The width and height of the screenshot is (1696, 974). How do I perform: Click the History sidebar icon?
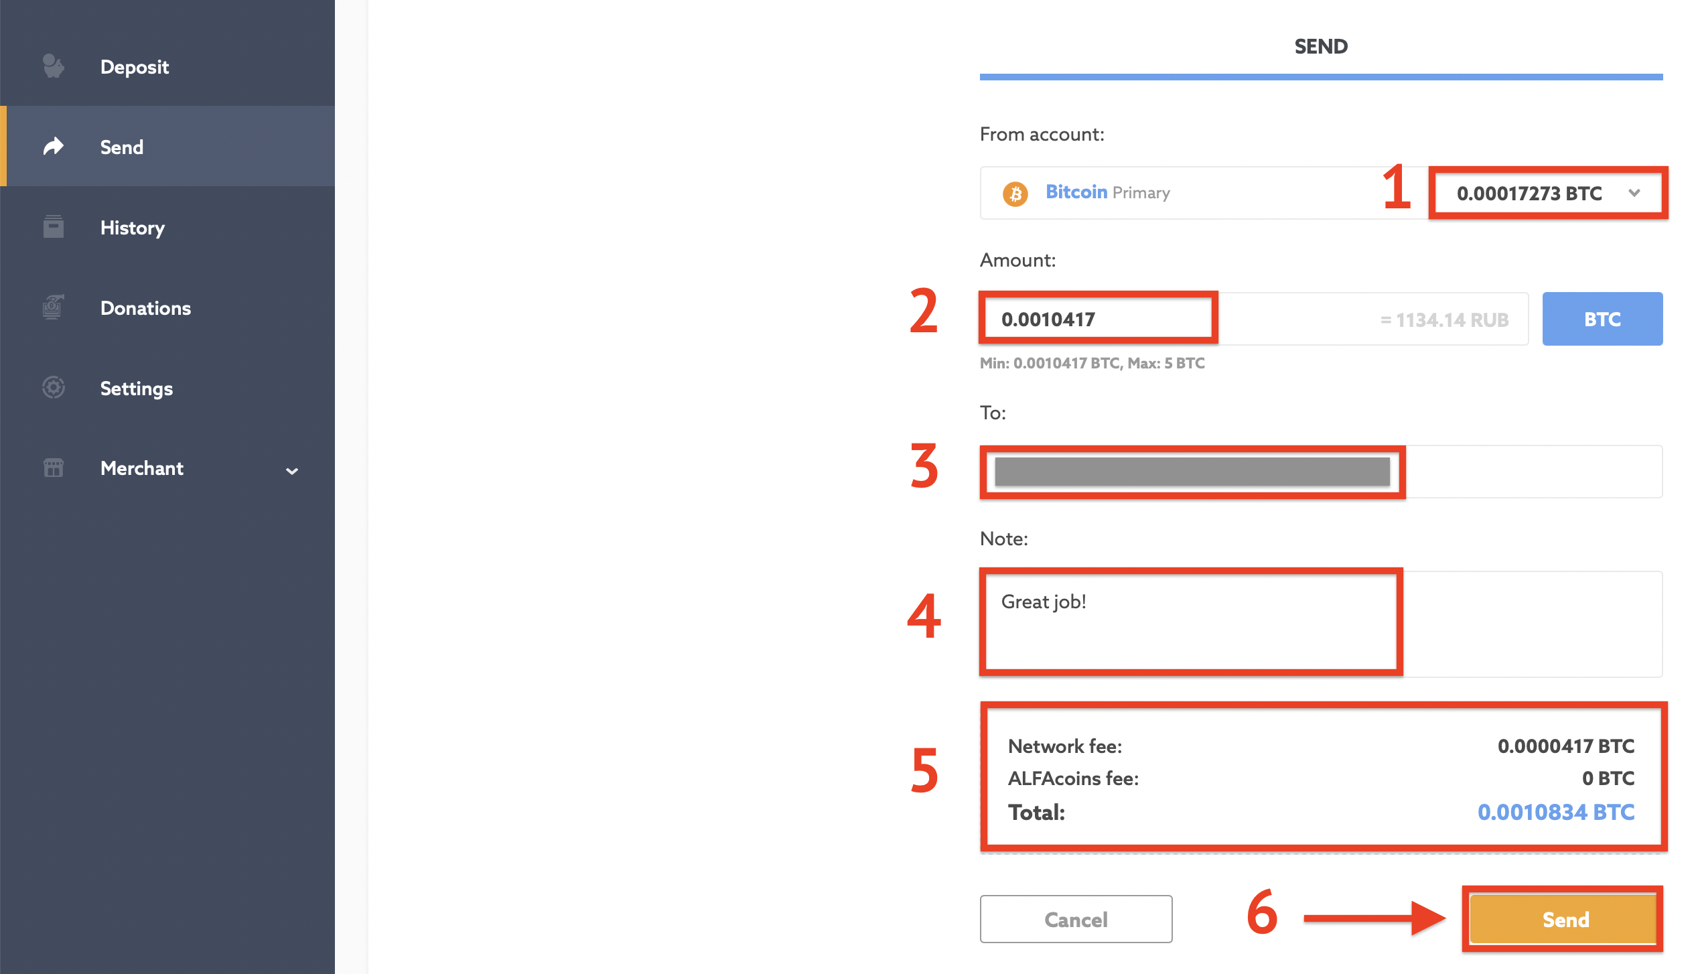52,227
